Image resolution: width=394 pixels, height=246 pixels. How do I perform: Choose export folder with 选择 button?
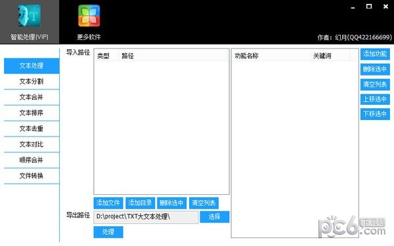pos(215,217)
